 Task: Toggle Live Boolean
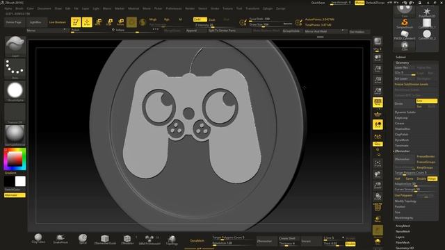point(57,22)
